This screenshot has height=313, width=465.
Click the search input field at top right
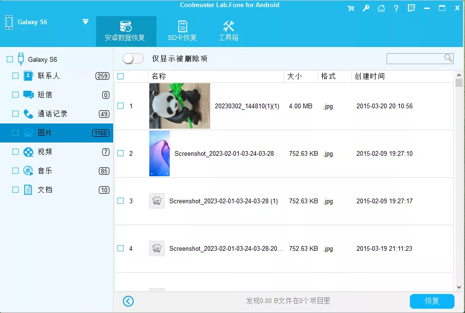click(x=417, y=58)
